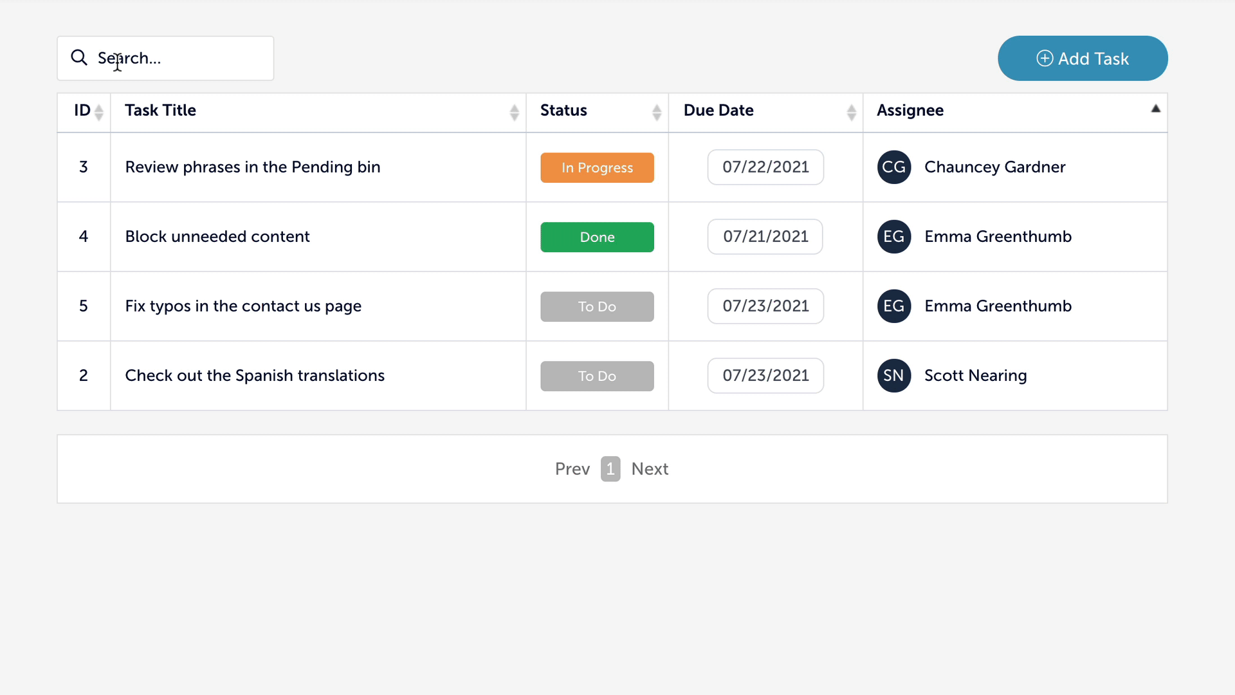Click To Do status for Fix typos task
Image resolution: width=1235 pixels, height=695 pixels.
597,307
